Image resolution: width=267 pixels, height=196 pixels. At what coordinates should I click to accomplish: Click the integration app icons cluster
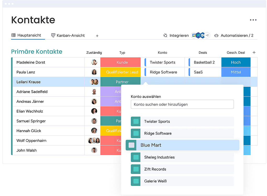[x=201, y=35]
